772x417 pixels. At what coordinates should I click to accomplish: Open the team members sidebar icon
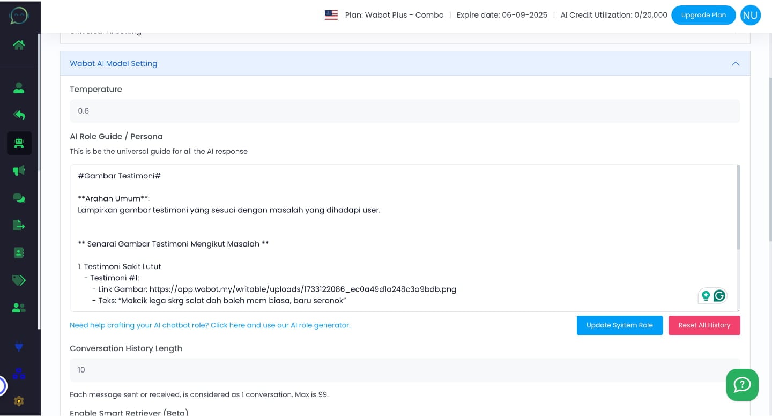pos(19,308)
